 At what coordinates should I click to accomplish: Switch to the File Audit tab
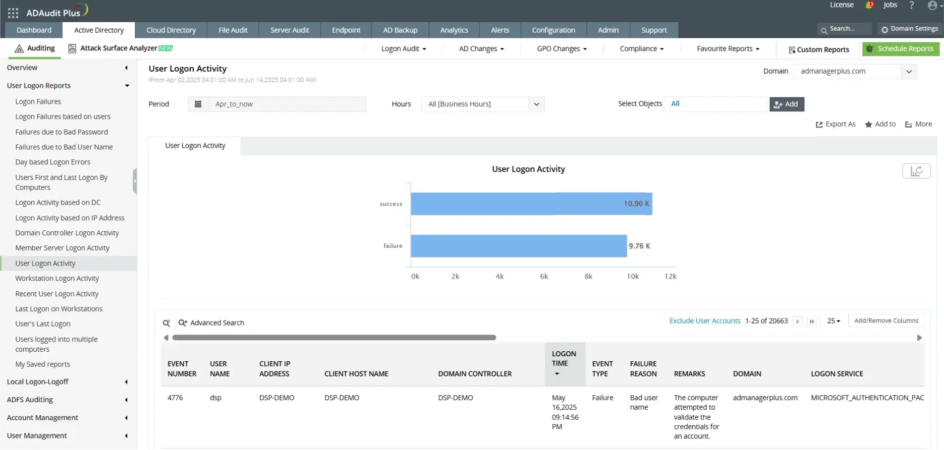[233, 30]
